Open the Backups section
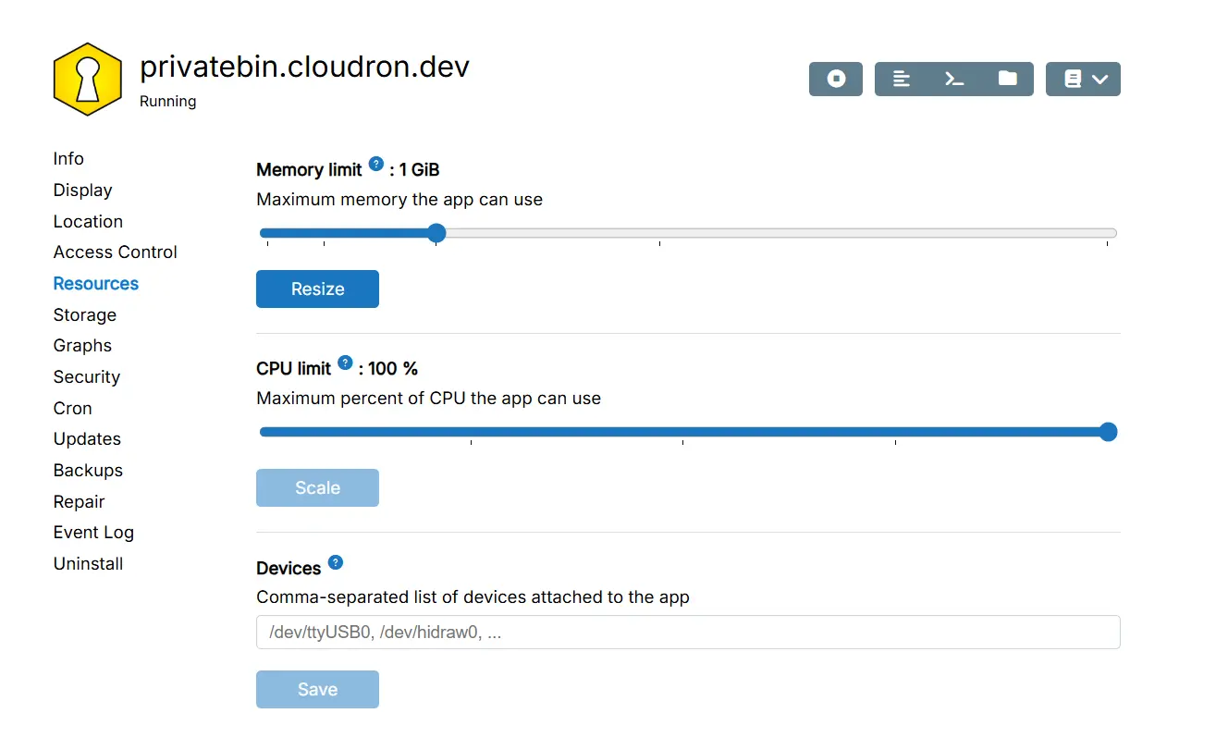This screenshot has width=1216, height=750. click(88, 471)
